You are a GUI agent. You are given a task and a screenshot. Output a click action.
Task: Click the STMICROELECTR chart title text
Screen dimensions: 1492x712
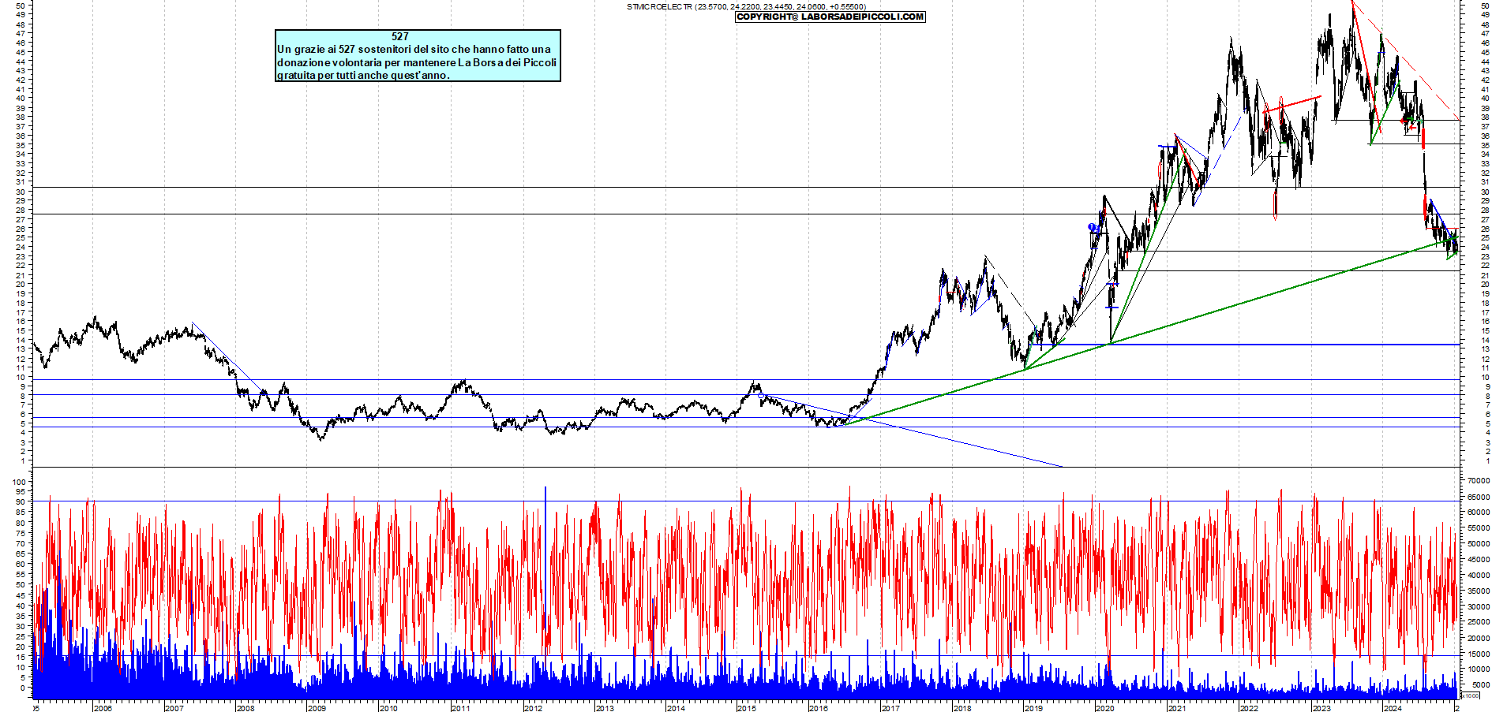point(746,7)
